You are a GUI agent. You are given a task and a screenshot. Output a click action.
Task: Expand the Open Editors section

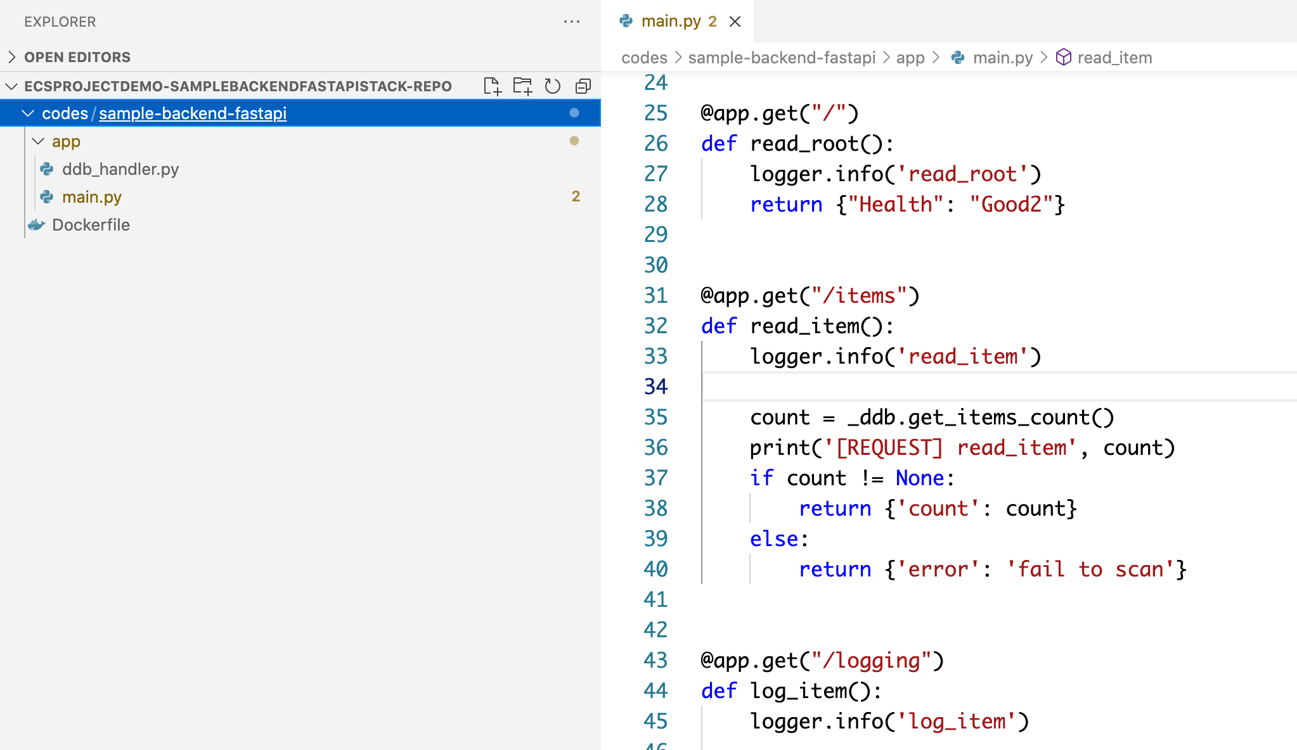point(11,57)
